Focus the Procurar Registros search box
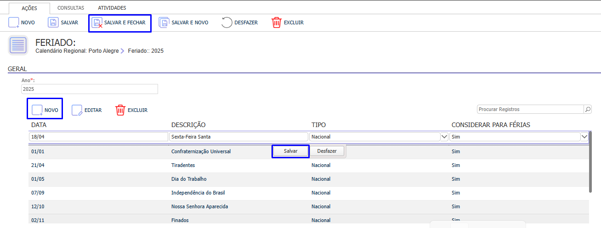The height and width of the screenshot is (228, 601). coord(530,109)
